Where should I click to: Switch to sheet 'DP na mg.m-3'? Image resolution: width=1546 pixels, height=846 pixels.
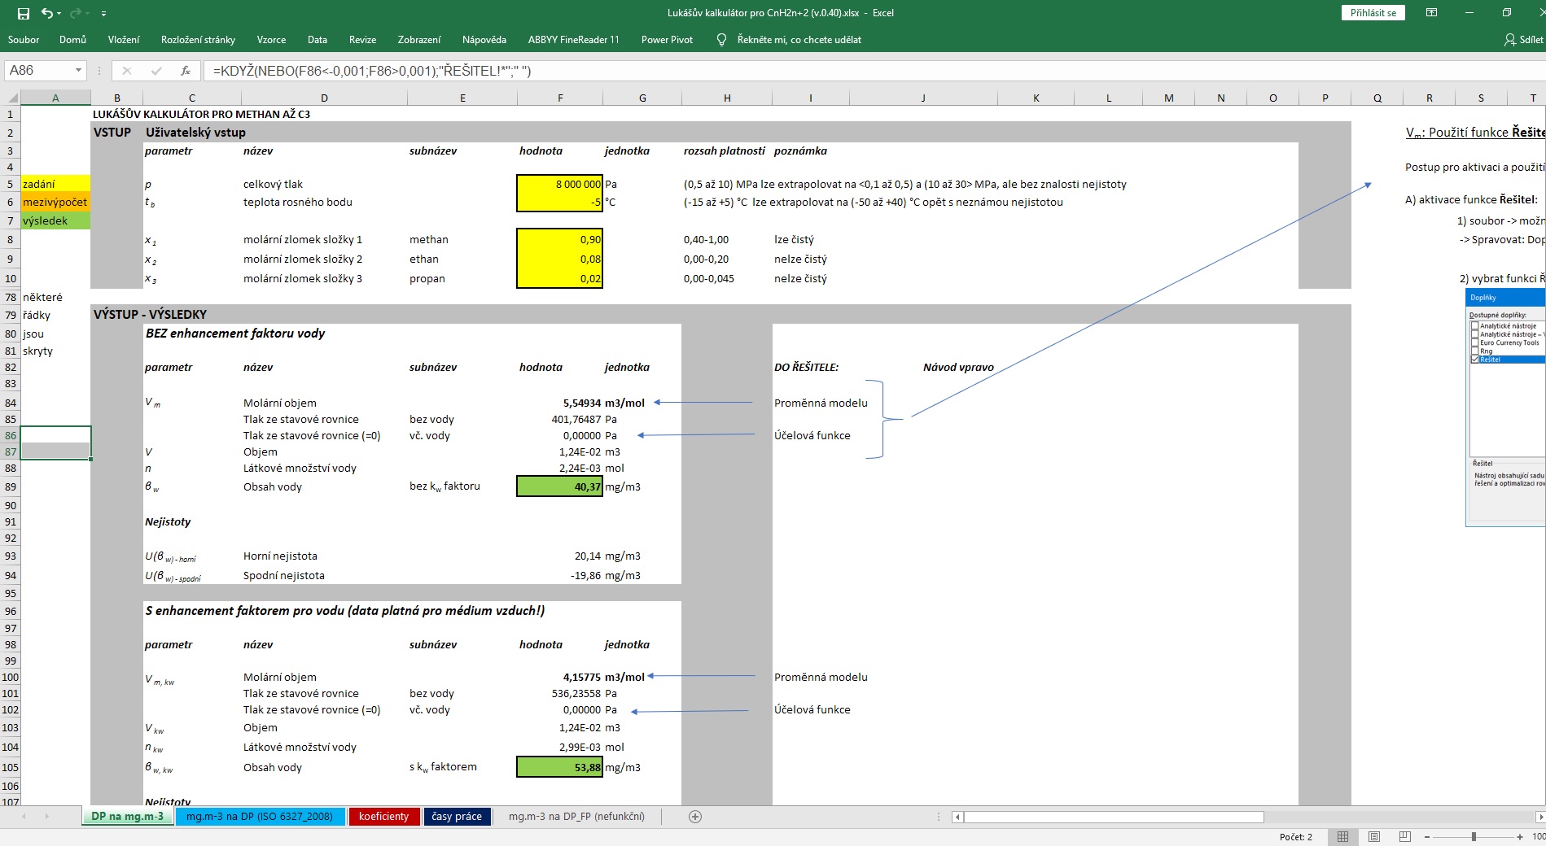click(x=127, y=816)
